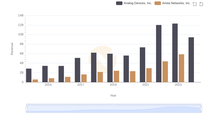206x119 pixels.
Task: Click the 2019 x-axis label
Action: click(x=113, y=85)
